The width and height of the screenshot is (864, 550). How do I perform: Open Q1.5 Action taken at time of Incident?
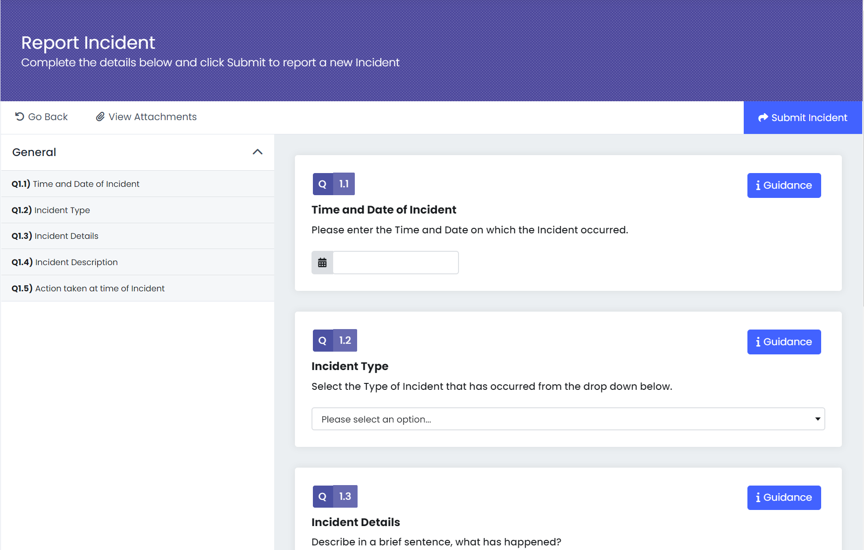(x=137, y=288)
